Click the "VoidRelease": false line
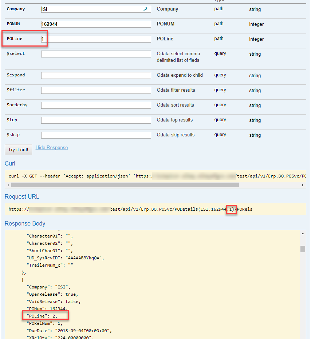Image resolution: width=311 pixels, height=339 pixels. pos(54,302)
